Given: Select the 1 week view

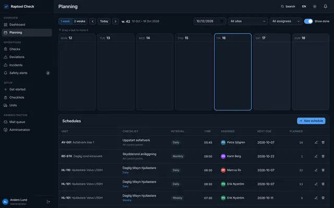Looking at the screenshot, I should pos(65,21).
